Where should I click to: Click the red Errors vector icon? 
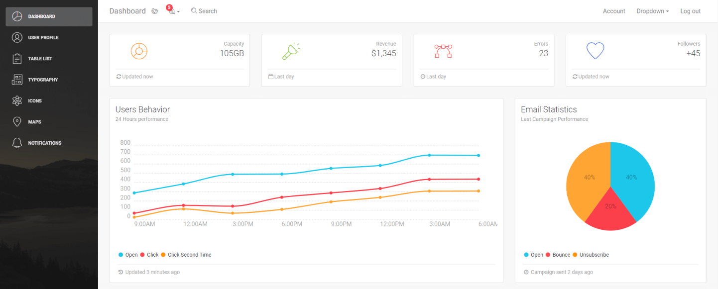[443, 51]
